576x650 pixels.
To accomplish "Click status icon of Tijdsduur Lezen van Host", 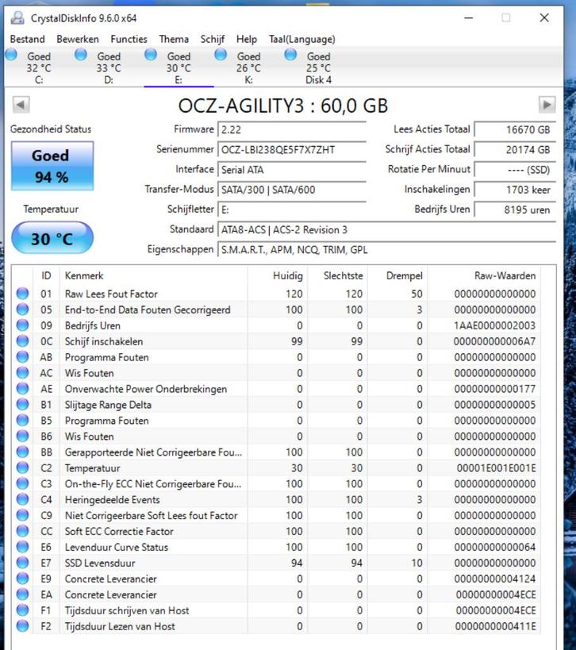I will (x=22, y=626).
